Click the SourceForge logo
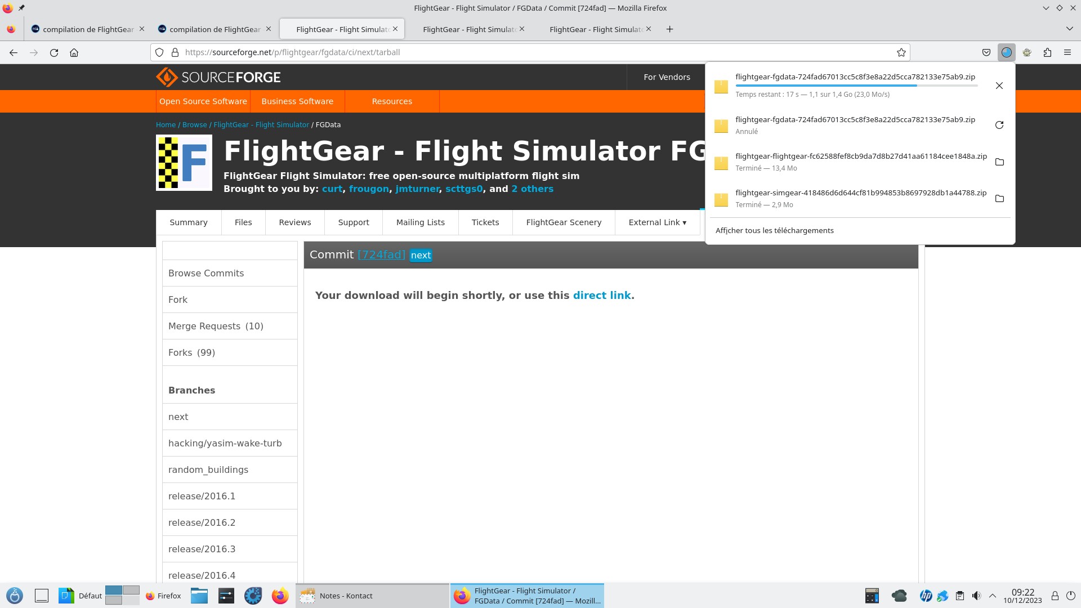This screenshot has width=1081, height=608. [x=218, y=77]
